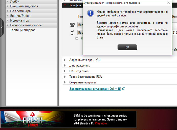Screen dimensions: 177x130
Task: Click the landline telephone icon
Action: [x=72, y=25]
